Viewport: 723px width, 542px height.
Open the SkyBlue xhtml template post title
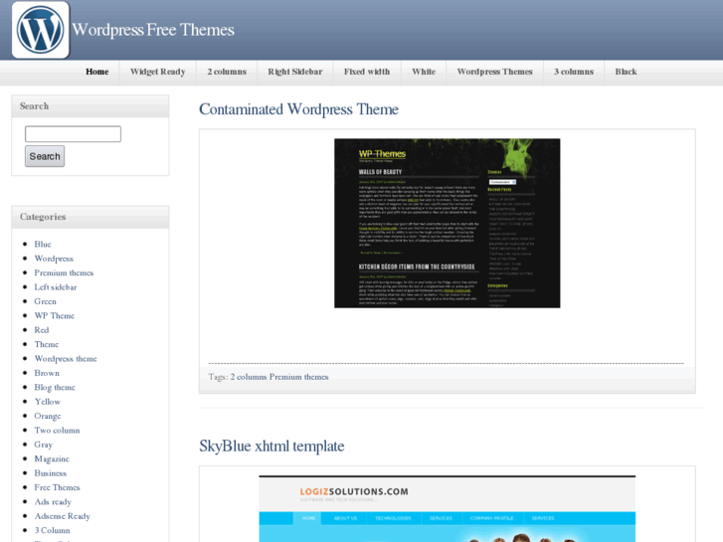point(271,447)
